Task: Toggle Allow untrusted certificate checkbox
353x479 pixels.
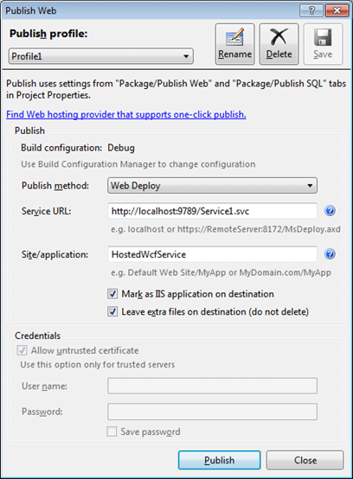Action: (x=22, y=350)
